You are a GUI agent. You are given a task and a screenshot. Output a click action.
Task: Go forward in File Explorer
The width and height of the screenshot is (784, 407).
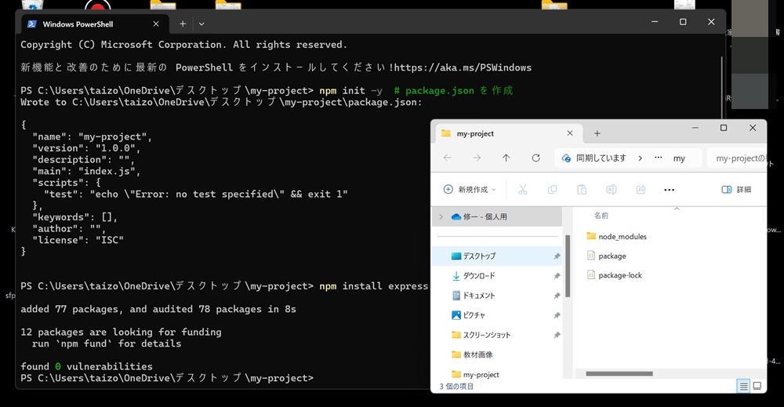477,158
